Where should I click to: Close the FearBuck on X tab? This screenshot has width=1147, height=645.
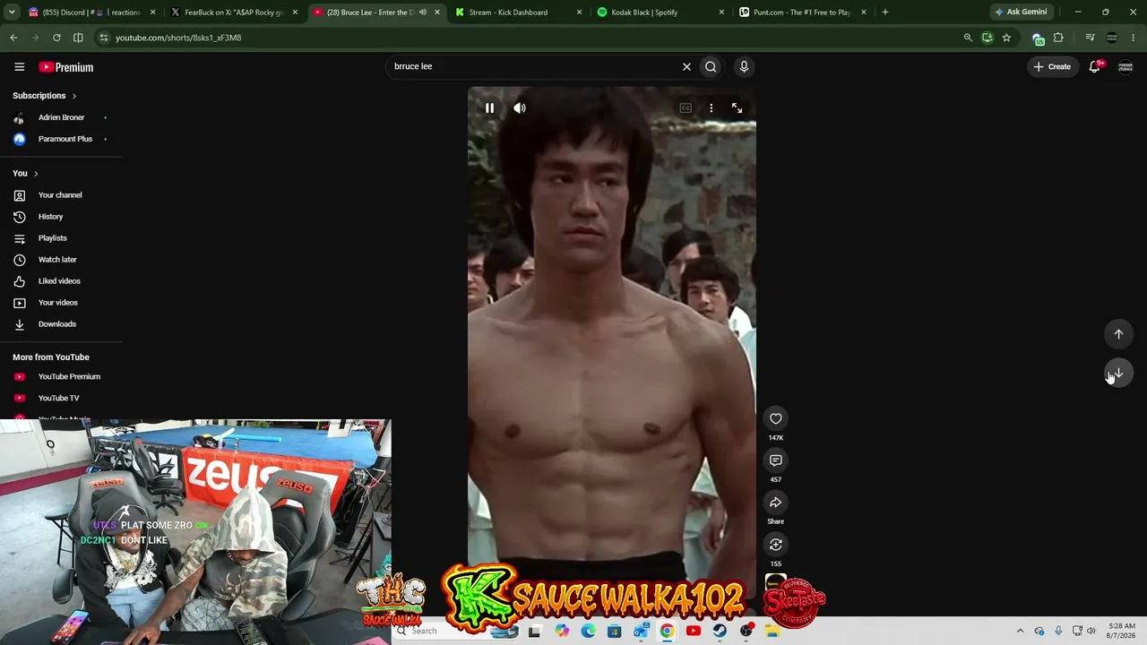point(295,13)
